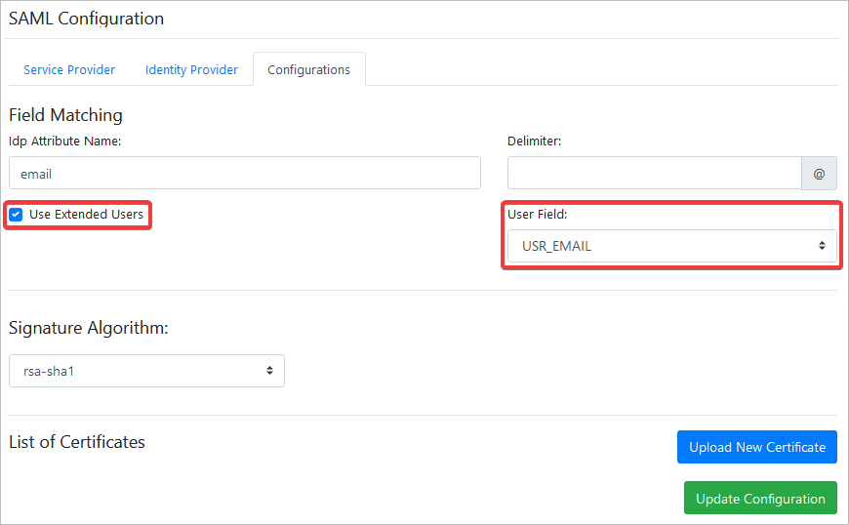The width and height of the screenshot is (849, 525).
Task: Click the 'Use Extended Users' label text
Action: [86, 215]
